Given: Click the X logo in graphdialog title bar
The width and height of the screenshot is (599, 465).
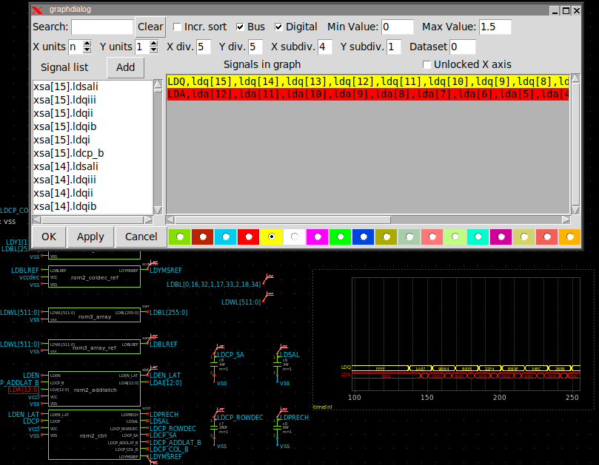Looking at the screenshot, I should (x=37, y=11).
